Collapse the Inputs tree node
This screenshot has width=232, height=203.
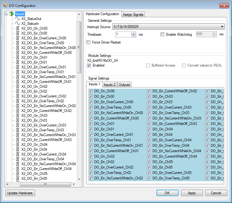7,14
